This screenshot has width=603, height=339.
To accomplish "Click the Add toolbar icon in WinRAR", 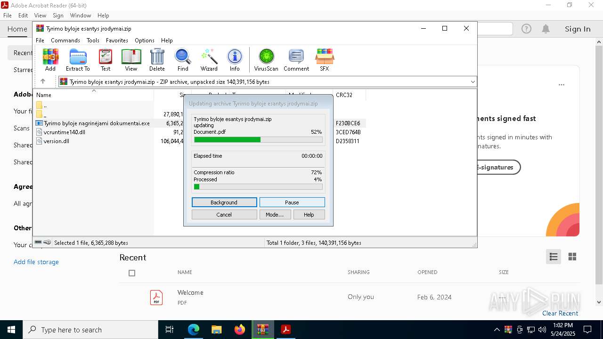I will point(50,60).
